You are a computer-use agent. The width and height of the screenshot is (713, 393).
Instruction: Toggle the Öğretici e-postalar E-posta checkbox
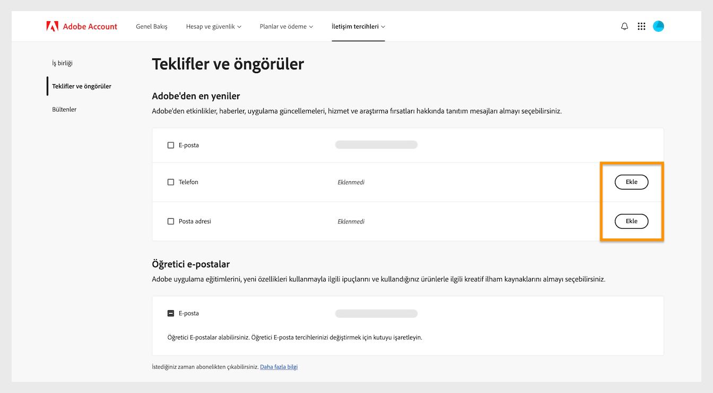coord(171,314)
